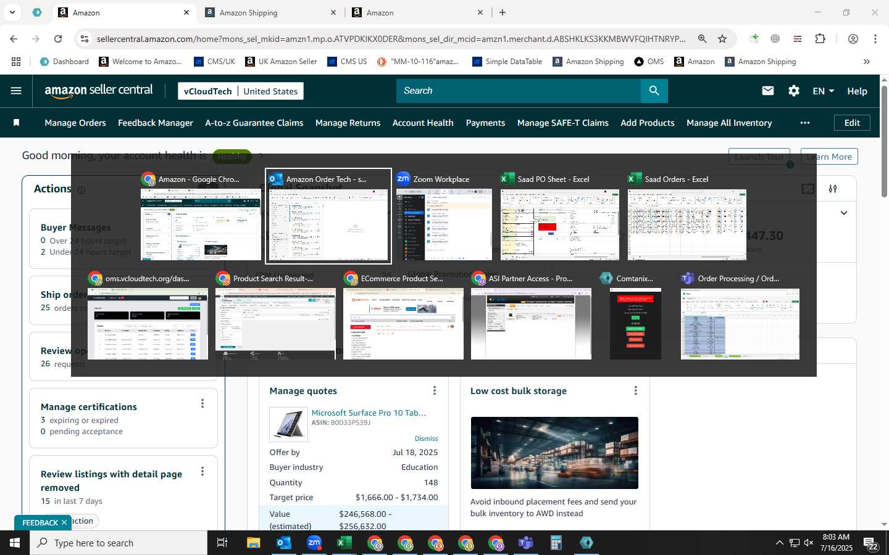Open the messages envelope icon
Viewport: 889px width, 555px height.
click(x=767, y=91)
